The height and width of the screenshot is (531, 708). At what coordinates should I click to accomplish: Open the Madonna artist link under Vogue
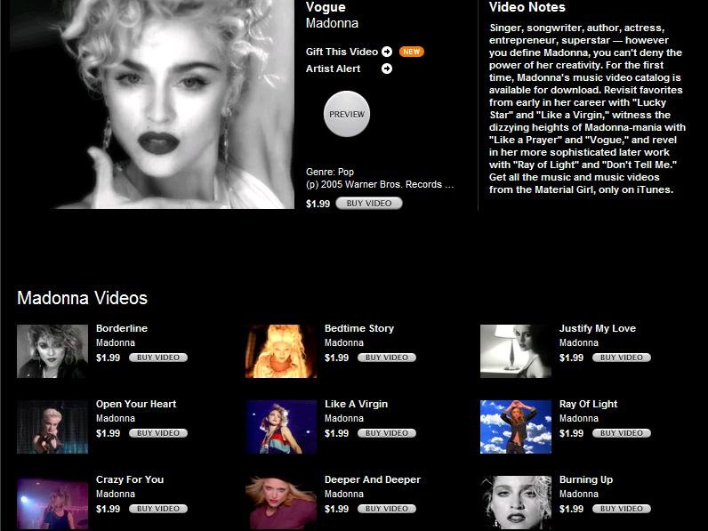(x=332, y=23)
